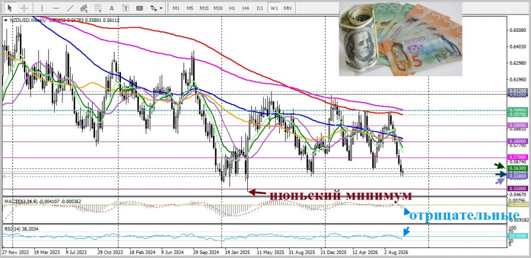Click the 29 Sep 2024 date label

(x=205, y=253)
